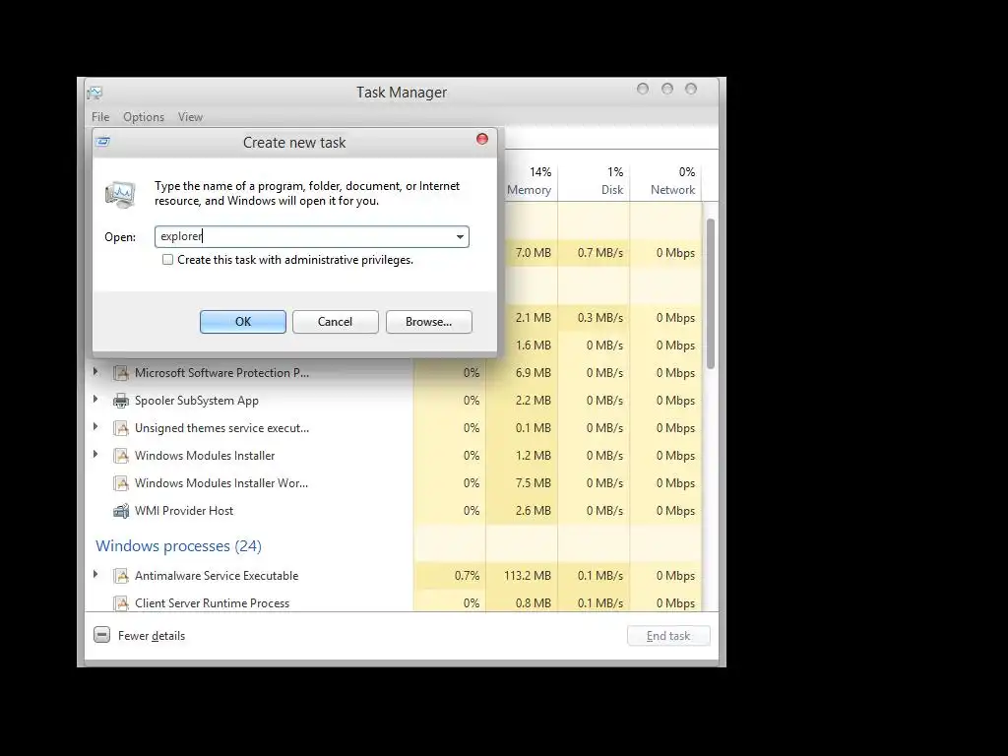The image size is (1008, 756).
Task: Select WMI Provider Host row text
Action: point(184,511)
